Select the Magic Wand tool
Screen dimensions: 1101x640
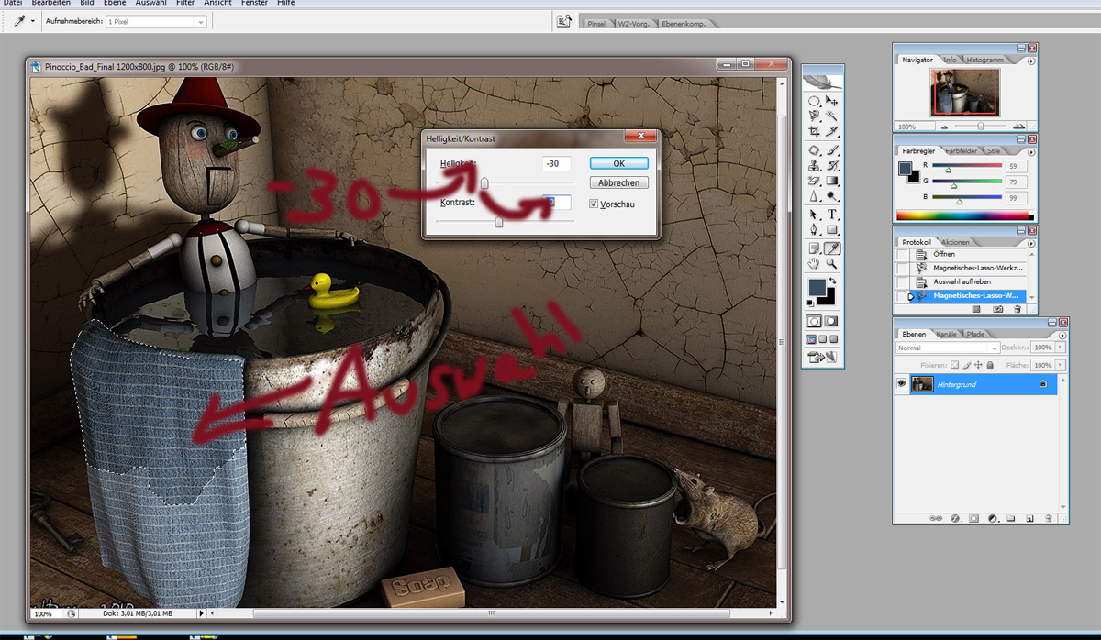tap(832, 116)
